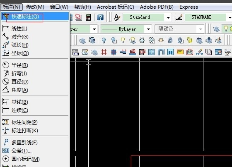Expand the dropdown arrow next to 'yer' field
The image size is (232, 167).
pos(94,29)
